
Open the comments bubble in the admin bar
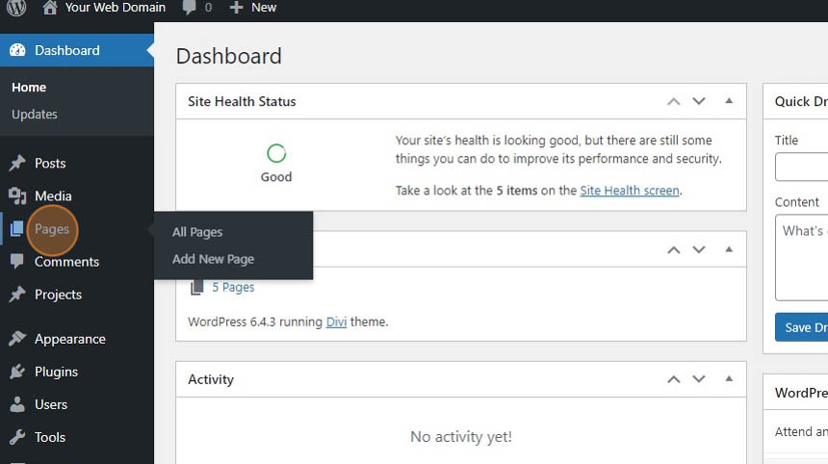[189, 8]
